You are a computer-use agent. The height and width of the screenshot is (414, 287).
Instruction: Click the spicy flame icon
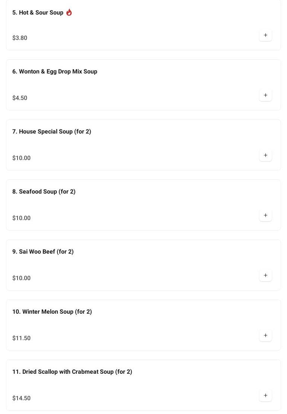(x=69, y=12)
